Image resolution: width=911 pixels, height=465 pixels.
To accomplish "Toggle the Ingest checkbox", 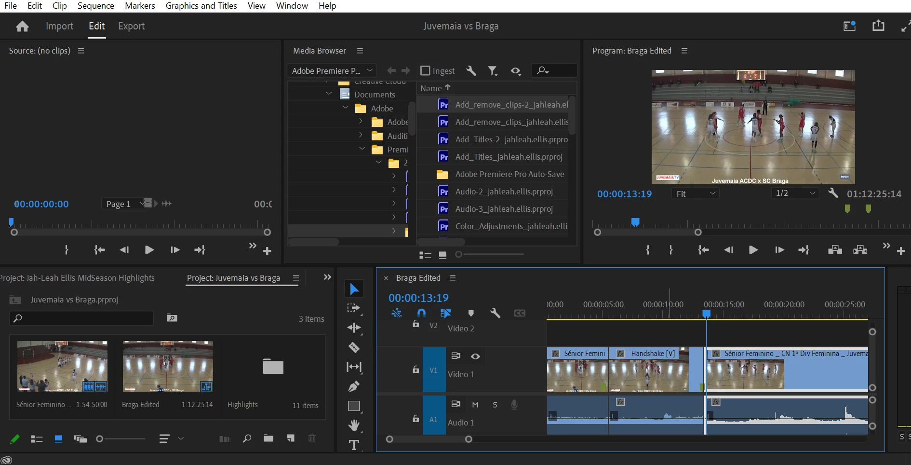I will click(425, 71).
